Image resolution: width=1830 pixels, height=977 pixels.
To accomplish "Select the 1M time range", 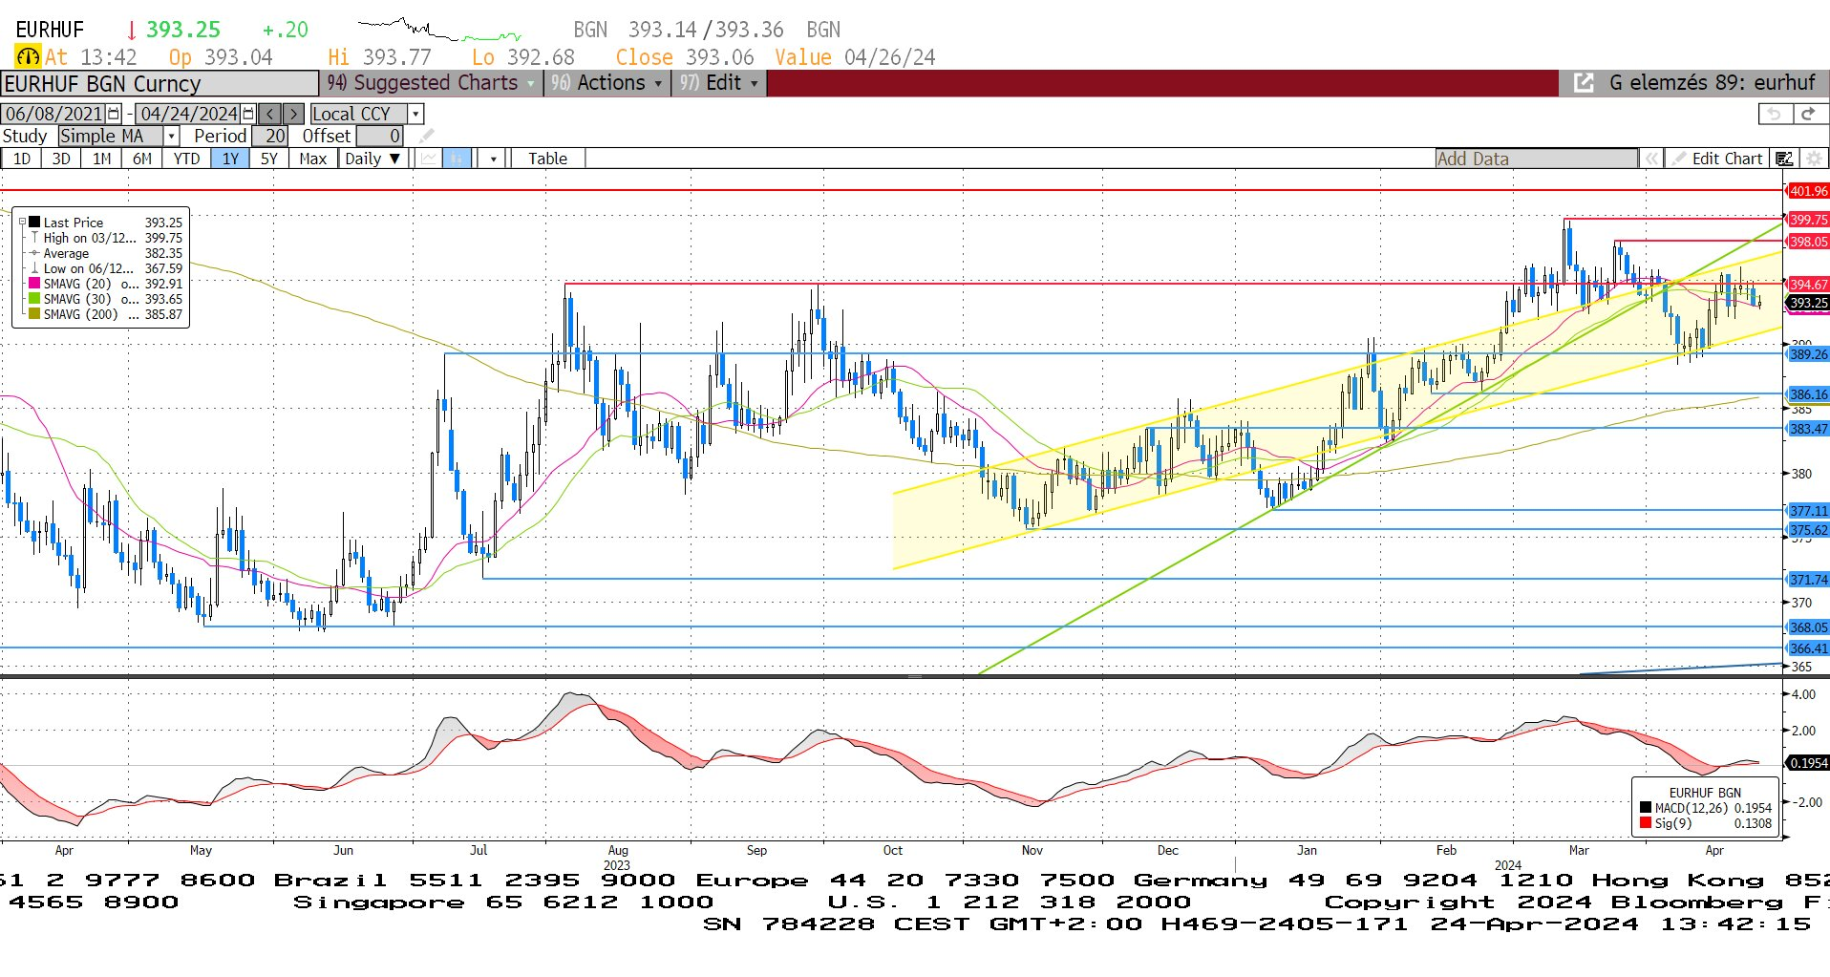I will [x=101, y=159].
